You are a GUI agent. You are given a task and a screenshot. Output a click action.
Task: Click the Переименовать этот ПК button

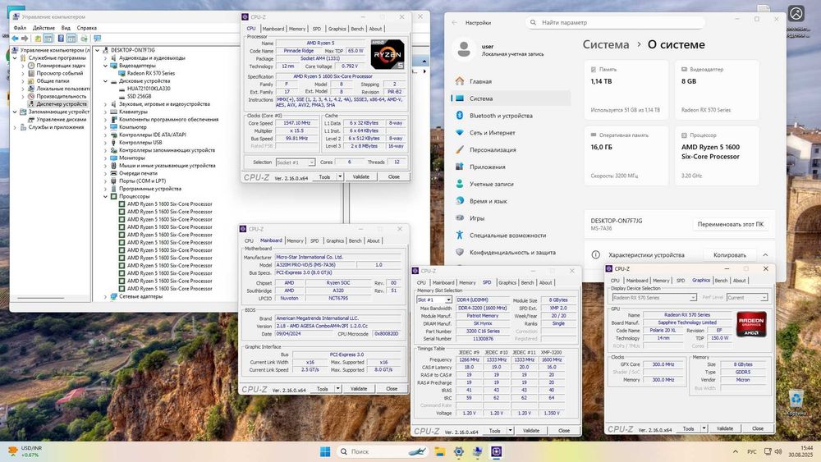731,224
